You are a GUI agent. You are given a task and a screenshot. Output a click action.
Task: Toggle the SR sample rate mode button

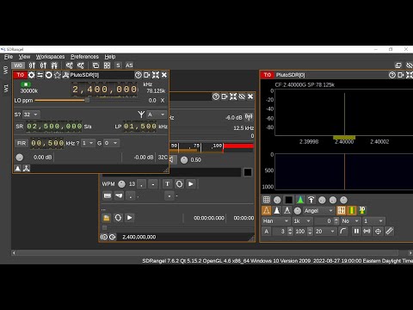click(x=19, y=127)
